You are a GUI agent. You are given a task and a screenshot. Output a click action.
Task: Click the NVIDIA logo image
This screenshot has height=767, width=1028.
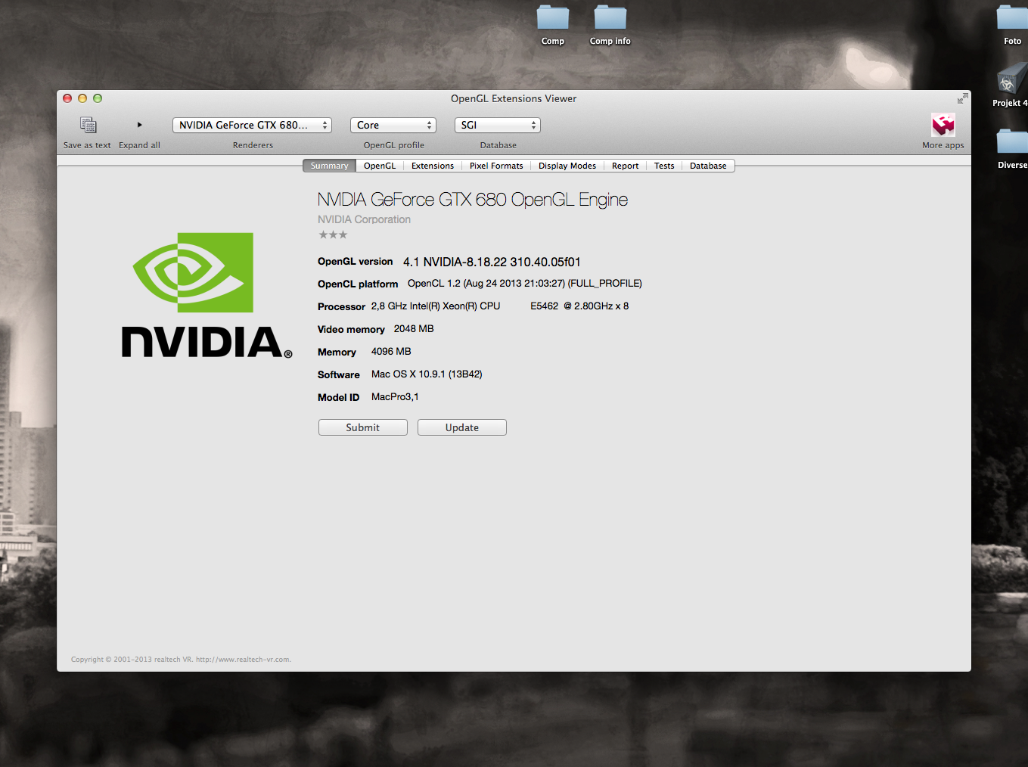pyautogui.click(x=207, y=295)
